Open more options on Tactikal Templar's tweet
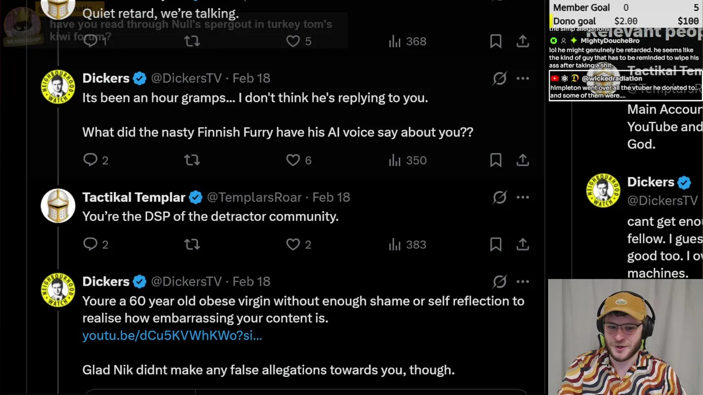Screen dimensions: 703x395 (x=522, y=197)
